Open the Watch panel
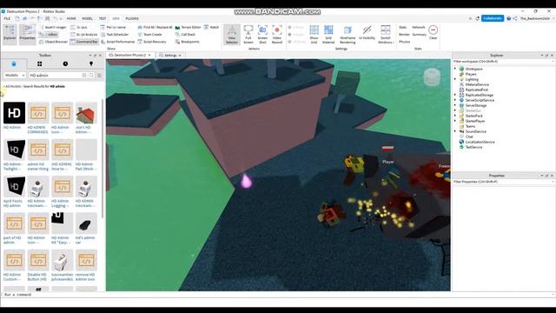The height and width of the screenshot is (313, 556). click(x=211, y=27)
